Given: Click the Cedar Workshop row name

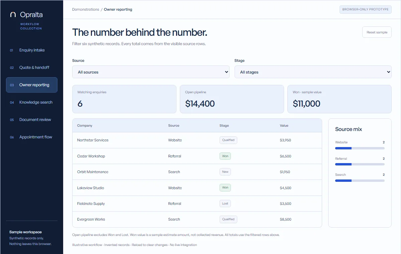Looking at the screenshot, I should (91, 156).
